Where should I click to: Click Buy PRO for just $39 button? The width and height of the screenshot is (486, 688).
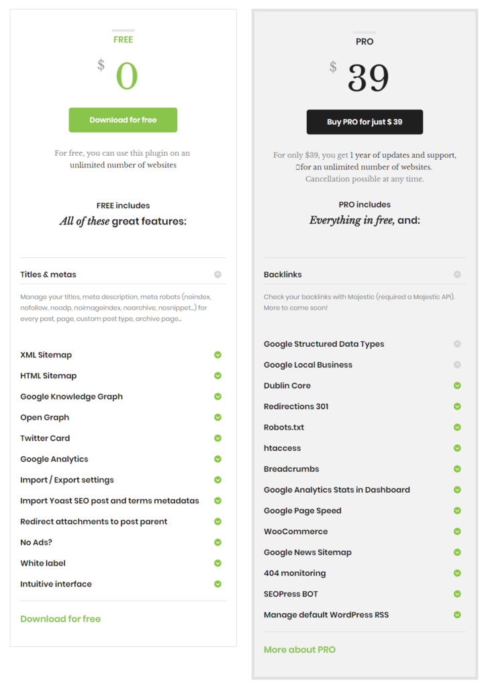click(364, 122)
